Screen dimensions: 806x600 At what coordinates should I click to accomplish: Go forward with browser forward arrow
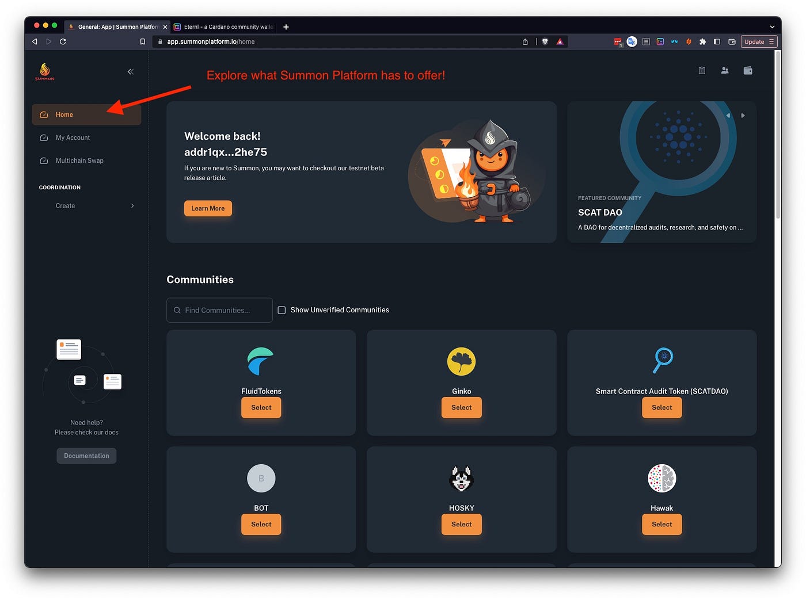point(48,41)
